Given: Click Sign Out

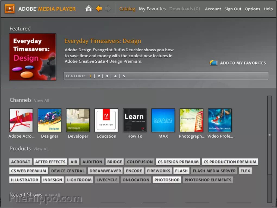Looking at the screenshot, I should [233, 9].
